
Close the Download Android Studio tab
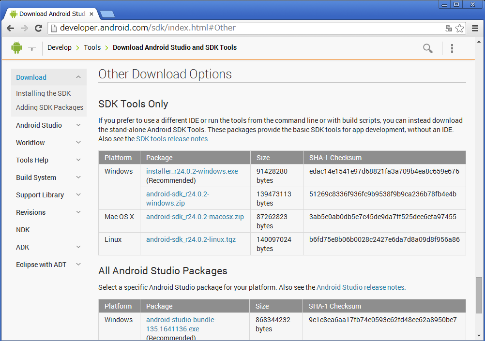[91, 14]
